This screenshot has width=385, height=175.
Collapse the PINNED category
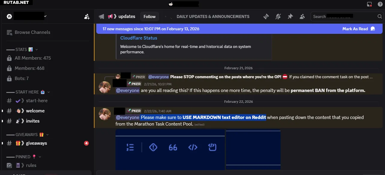(40, 157)
